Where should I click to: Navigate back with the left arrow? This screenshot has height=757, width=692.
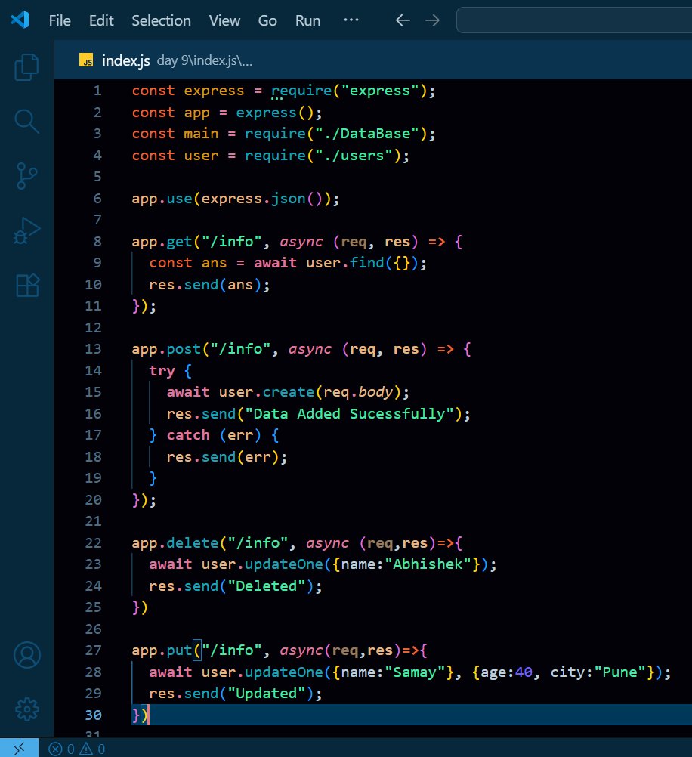click(403, 20)
